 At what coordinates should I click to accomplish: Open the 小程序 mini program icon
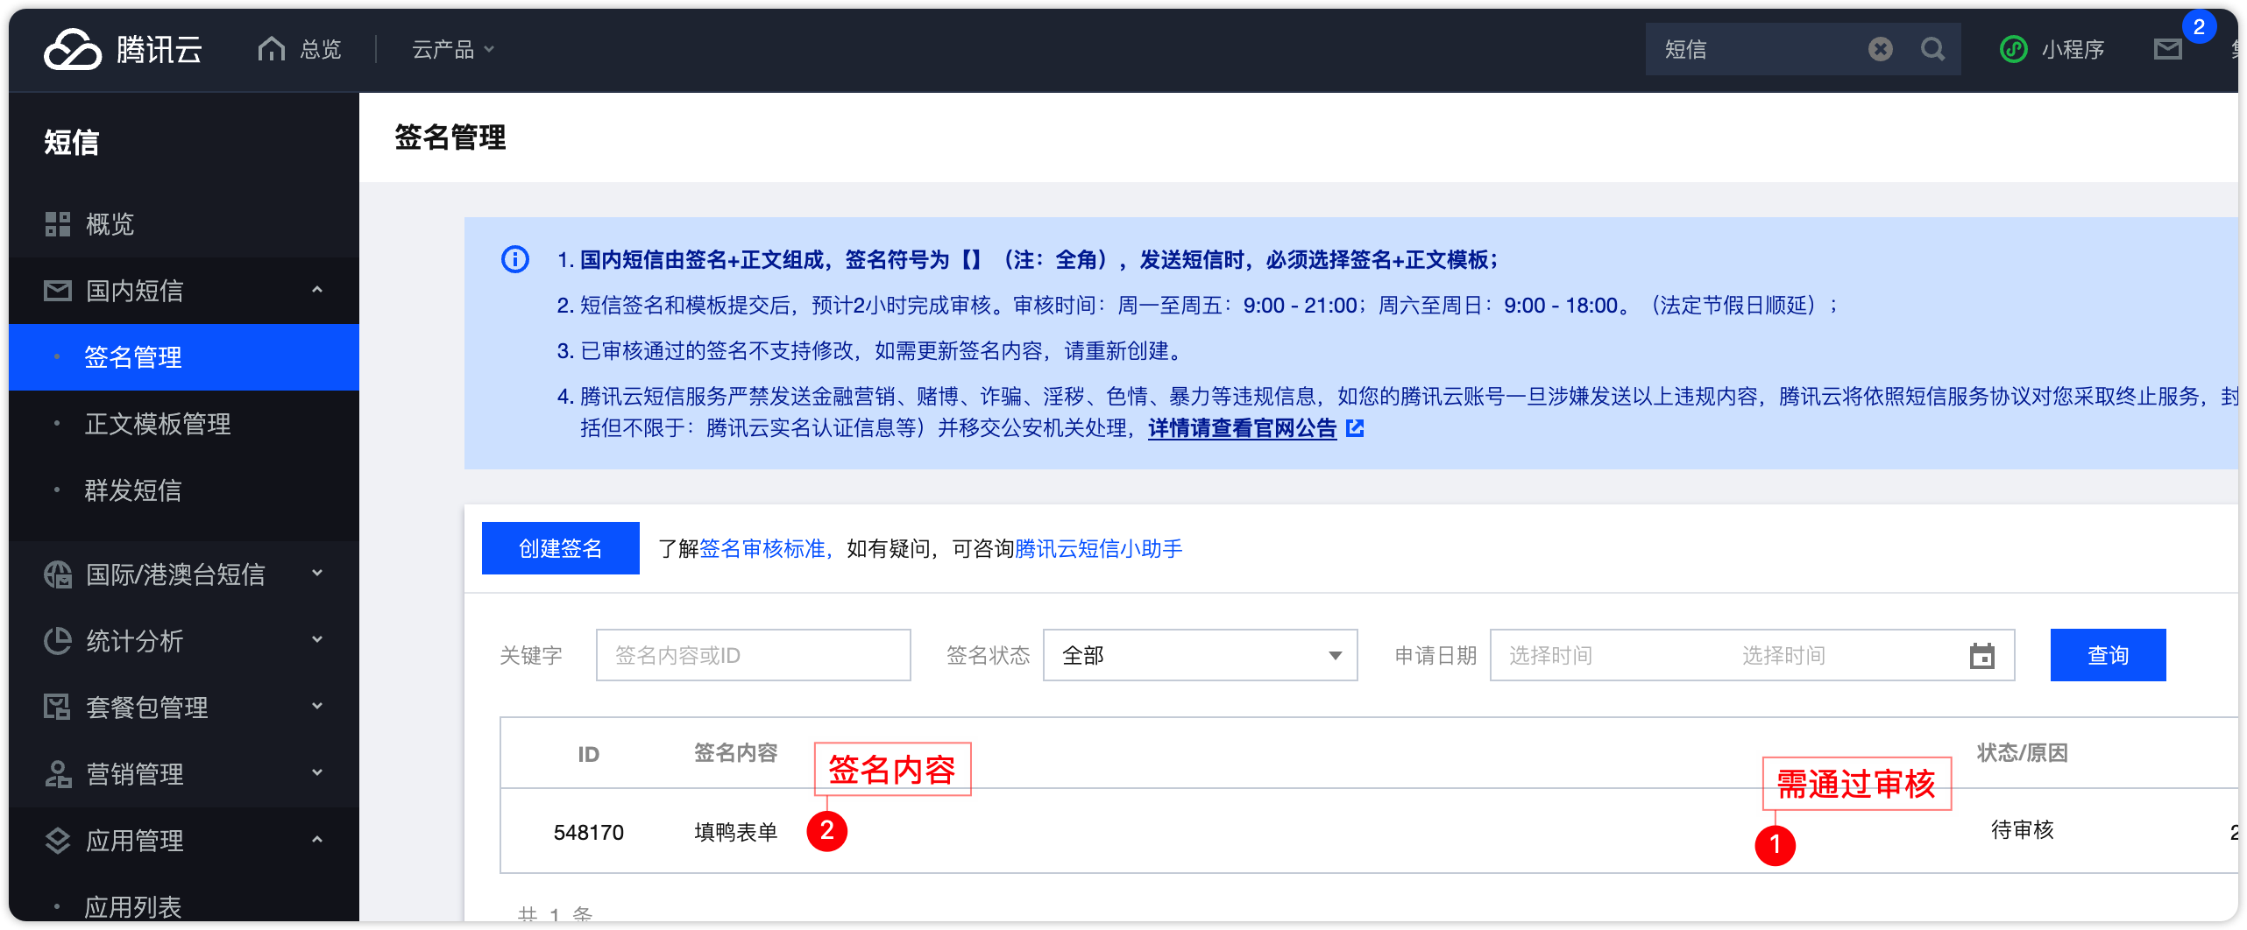[2013, 49]
